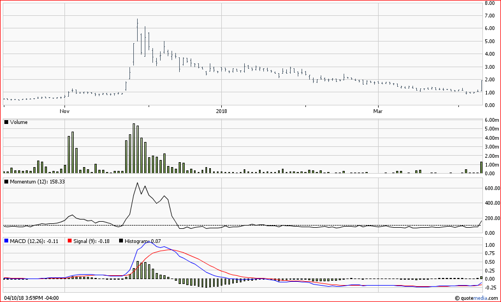501x302 pixels.
Task: Click the black Histogram legend square
Action: point(121,241)
